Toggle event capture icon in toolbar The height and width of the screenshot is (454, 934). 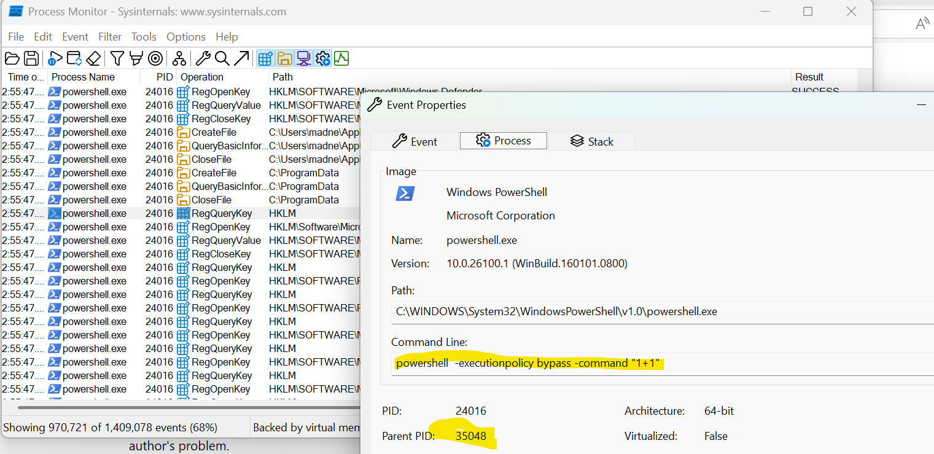click(55, 58)
